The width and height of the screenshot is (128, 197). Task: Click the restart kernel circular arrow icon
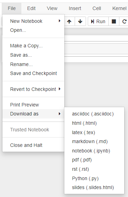pyautogui.click(x=124, y=21)
